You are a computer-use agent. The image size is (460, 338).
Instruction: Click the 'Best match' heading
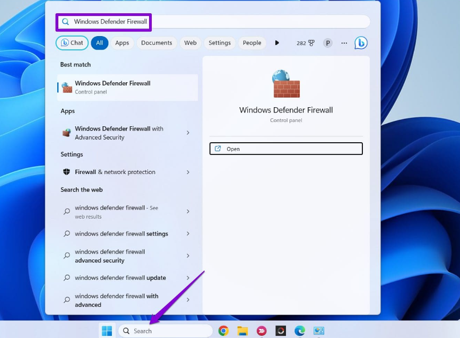coord(75,65)
